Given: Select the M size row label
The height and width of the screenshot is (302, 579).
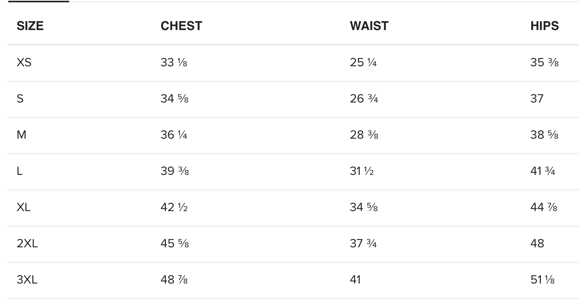Looking at the screenshot, I should pos(22,135).
